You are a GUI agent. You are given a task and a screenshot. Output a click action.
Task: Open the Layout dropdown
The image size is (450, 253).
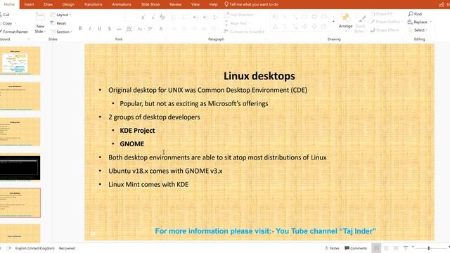pyautogui.click(x=60, y=15)
